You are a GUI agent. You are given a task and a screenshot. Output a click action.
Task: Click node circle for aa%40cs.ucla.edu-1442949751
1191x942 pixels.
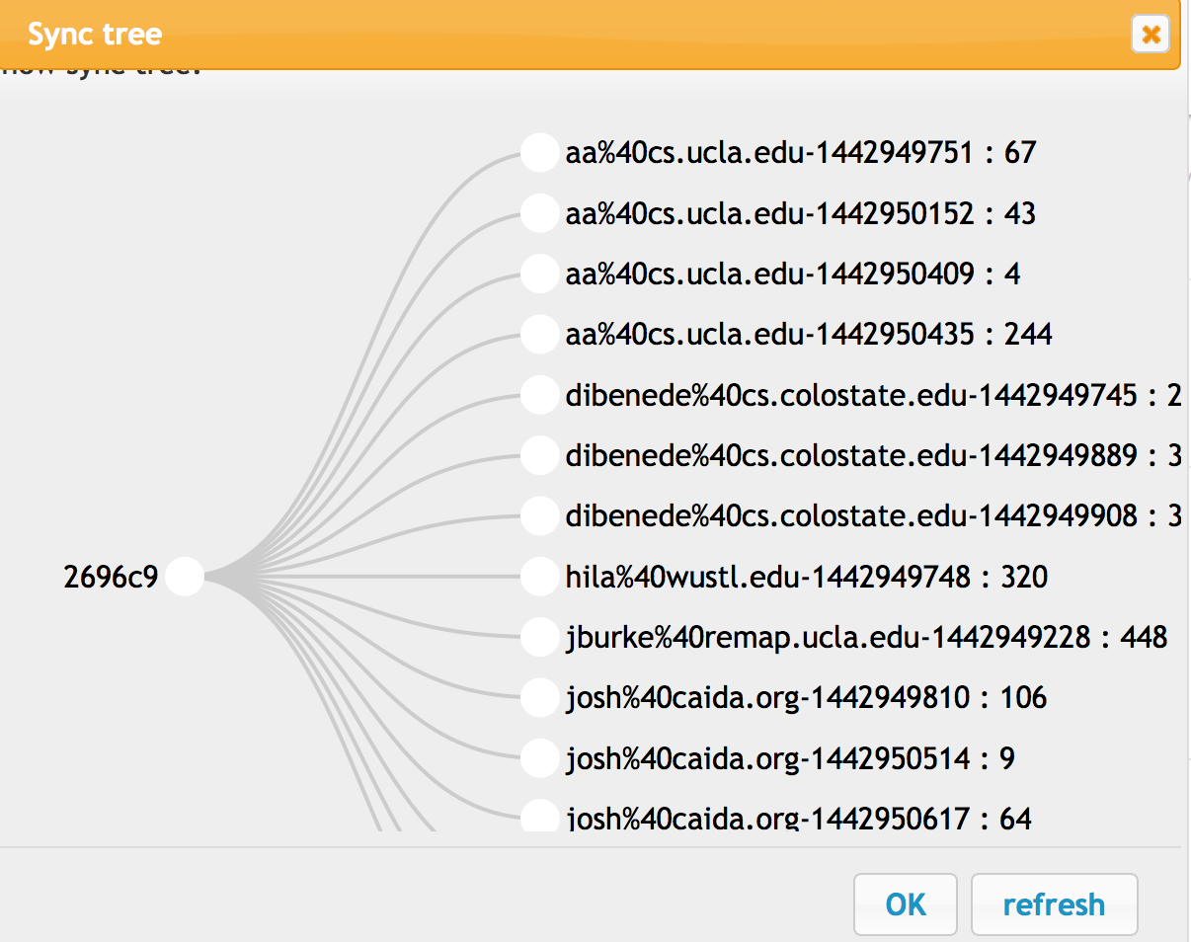coord(540,153)
